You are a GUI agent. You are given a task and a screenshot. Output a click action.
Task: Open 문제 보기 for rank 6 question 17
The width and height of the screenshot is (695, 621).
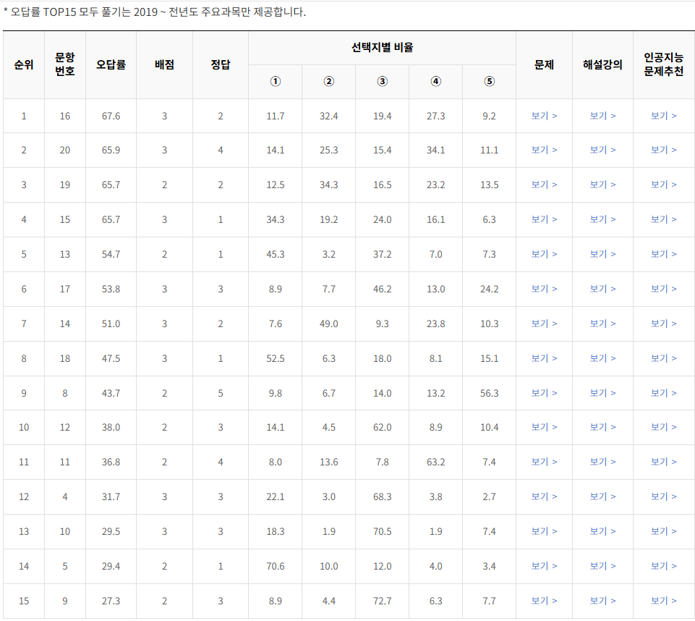(x=544, y=289)
